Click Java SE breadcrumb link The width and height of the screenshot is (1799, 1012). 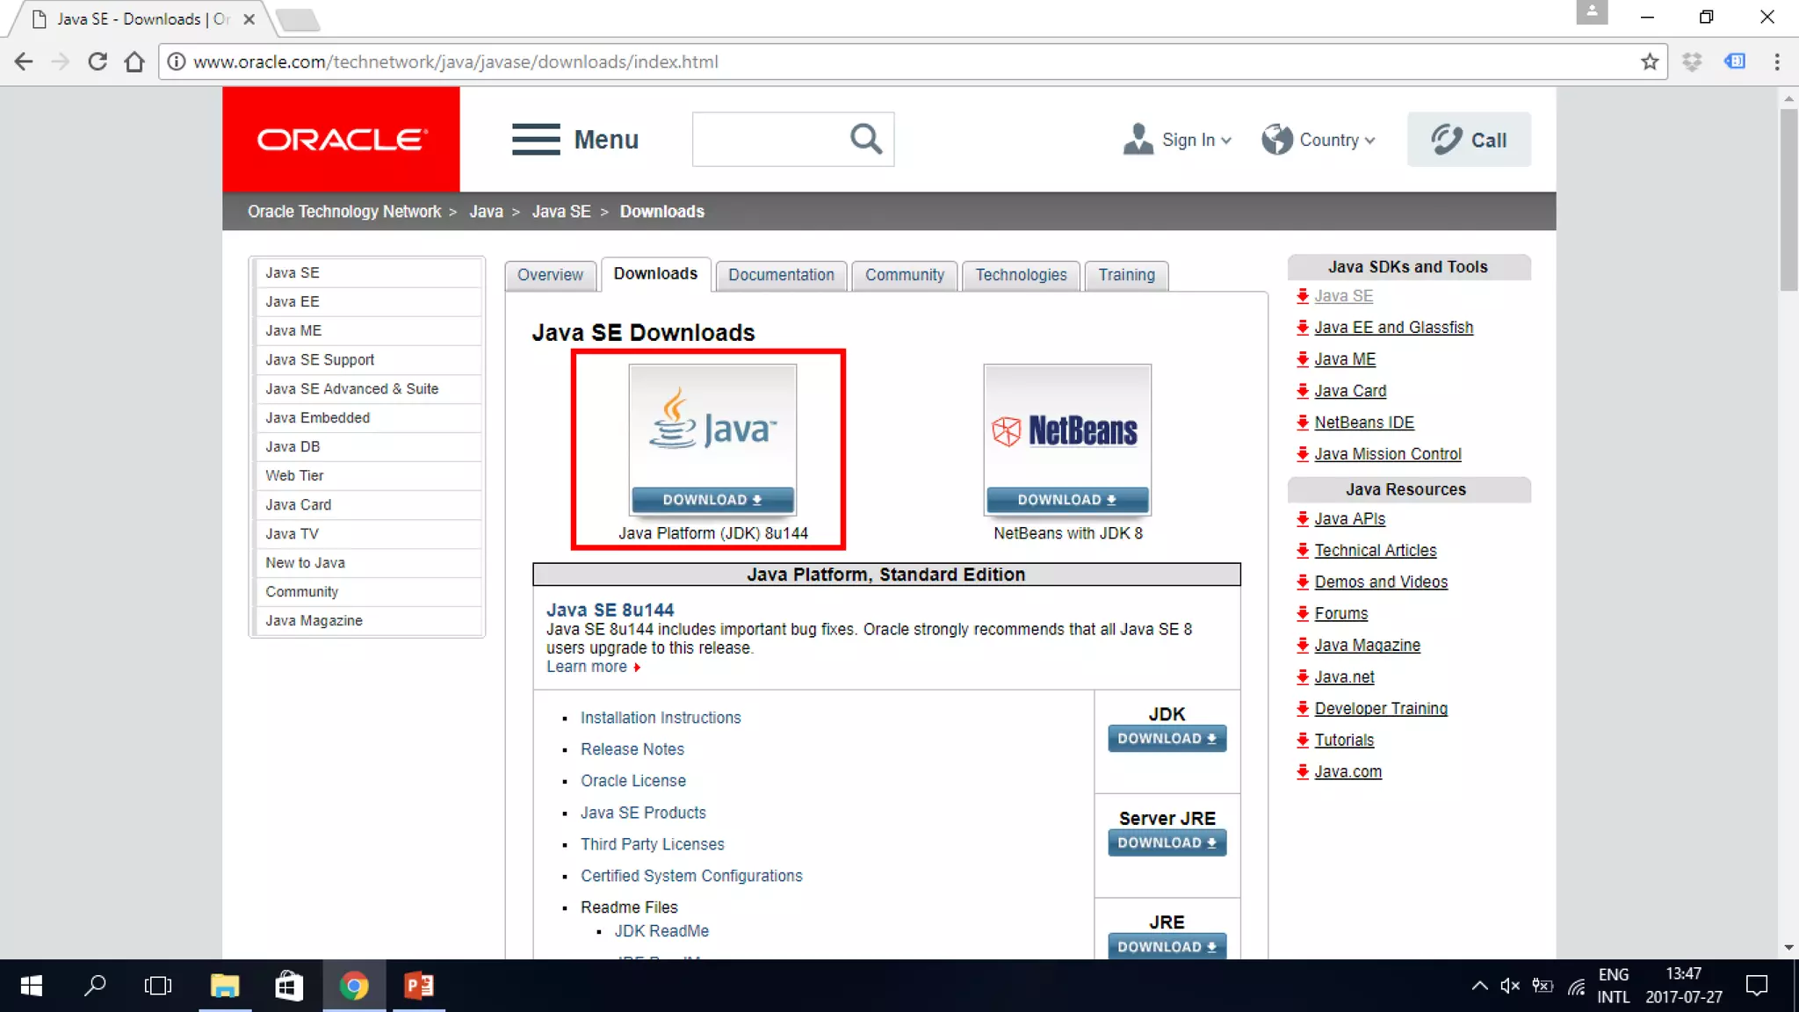561,212
